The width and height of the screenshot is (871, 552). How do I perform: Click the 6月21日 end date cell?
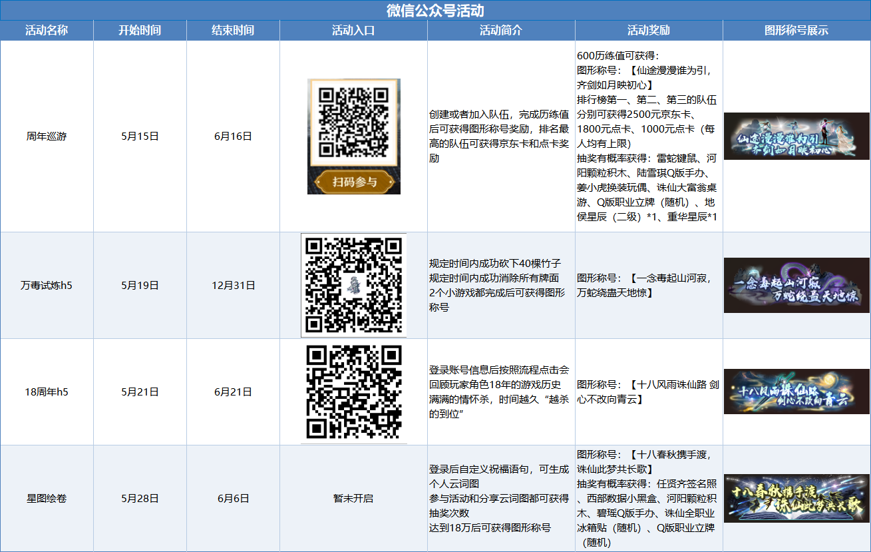[x=233, y=392]
